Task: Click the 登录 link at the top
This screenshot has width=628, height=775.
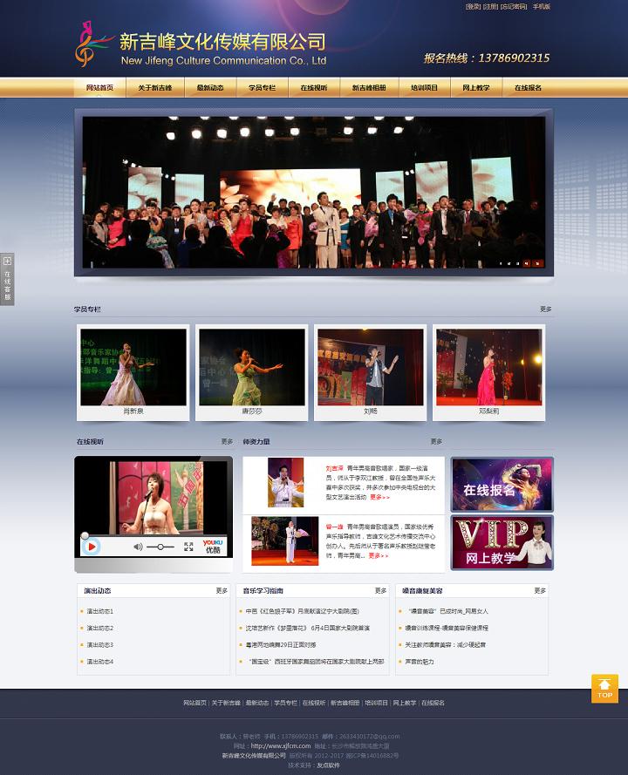Action: point(473,7)
